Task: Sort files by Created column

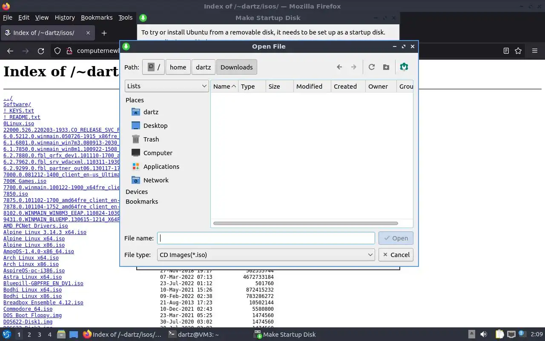Action: pos(348,86)
